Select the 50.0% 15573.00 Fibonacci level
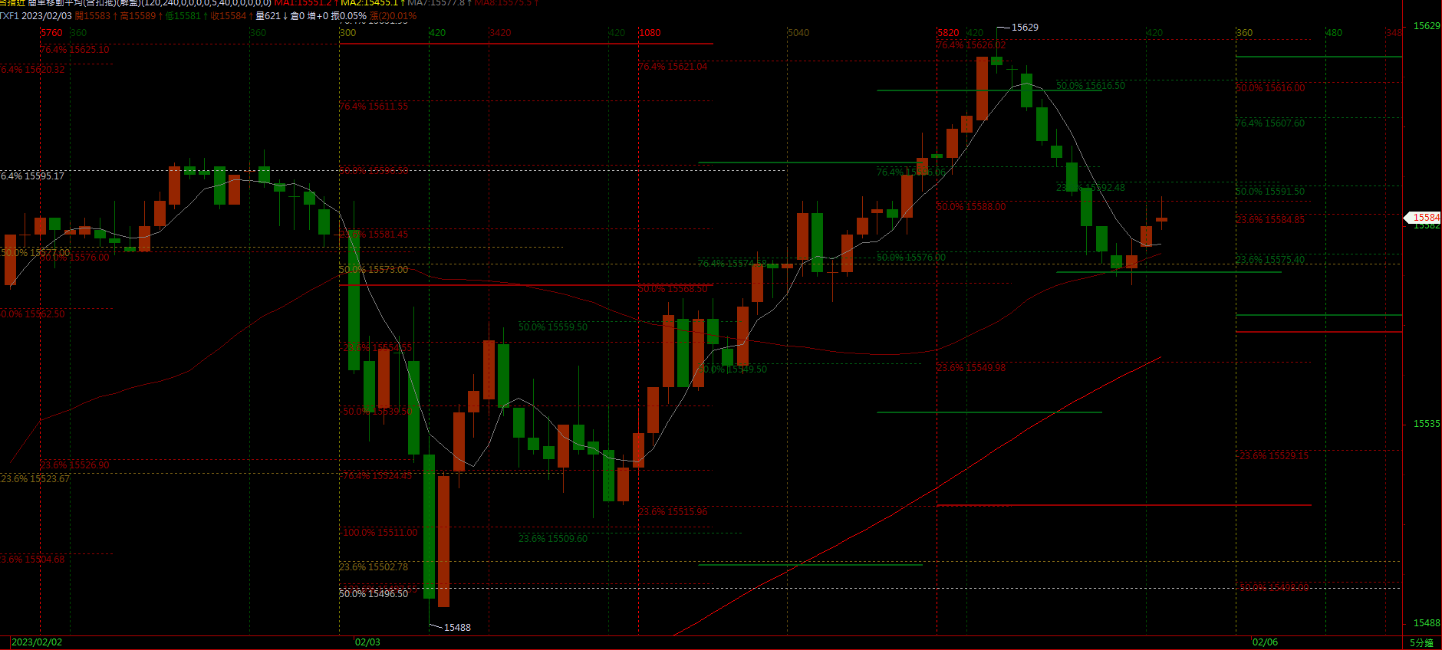 (374, 270)
